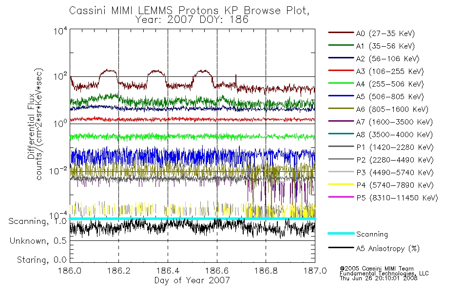Viewport: 463px width, 292px height.
Task: Click the black A5 Anisotropy legend line
Action: point(341,247)
